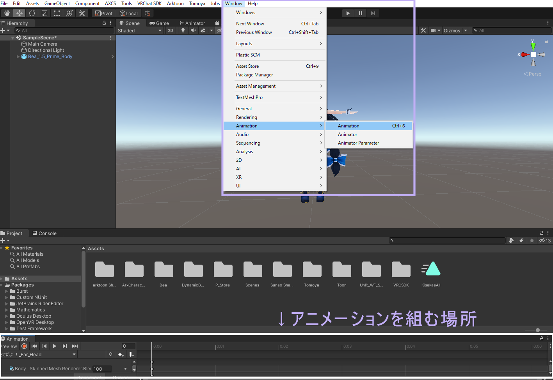Select the Hand tool in toolbar
The width and height of the screenshot is (553, 380).
(7, 13)
